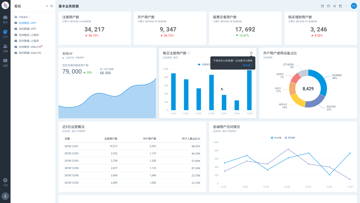The width and height of the screenshot is (360, 203).
Task: Open 分析 in the left sidebar
Action: tap(5, 34)
